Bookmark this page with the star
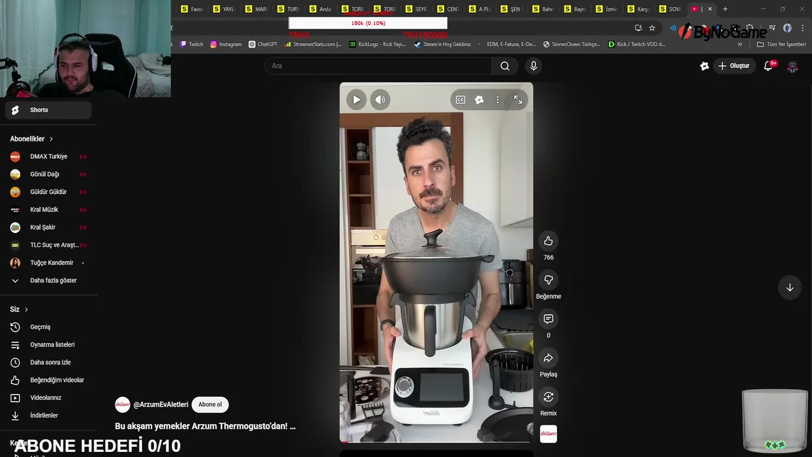Screen dimensions: 812x457 [x=652, y=28]
